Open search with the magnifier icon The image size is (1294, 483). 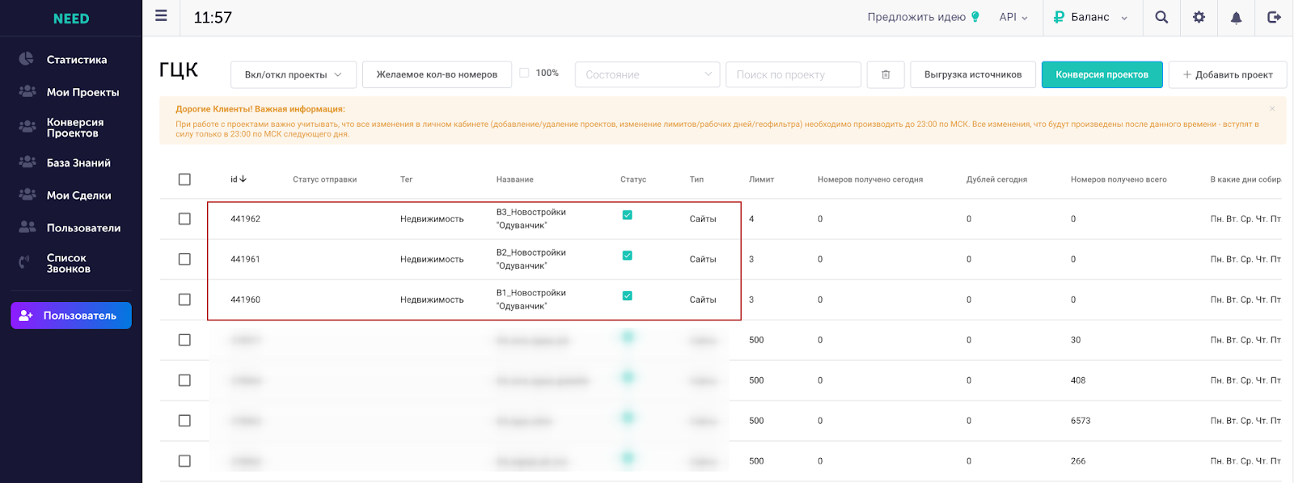click(x=1161, y=17)
